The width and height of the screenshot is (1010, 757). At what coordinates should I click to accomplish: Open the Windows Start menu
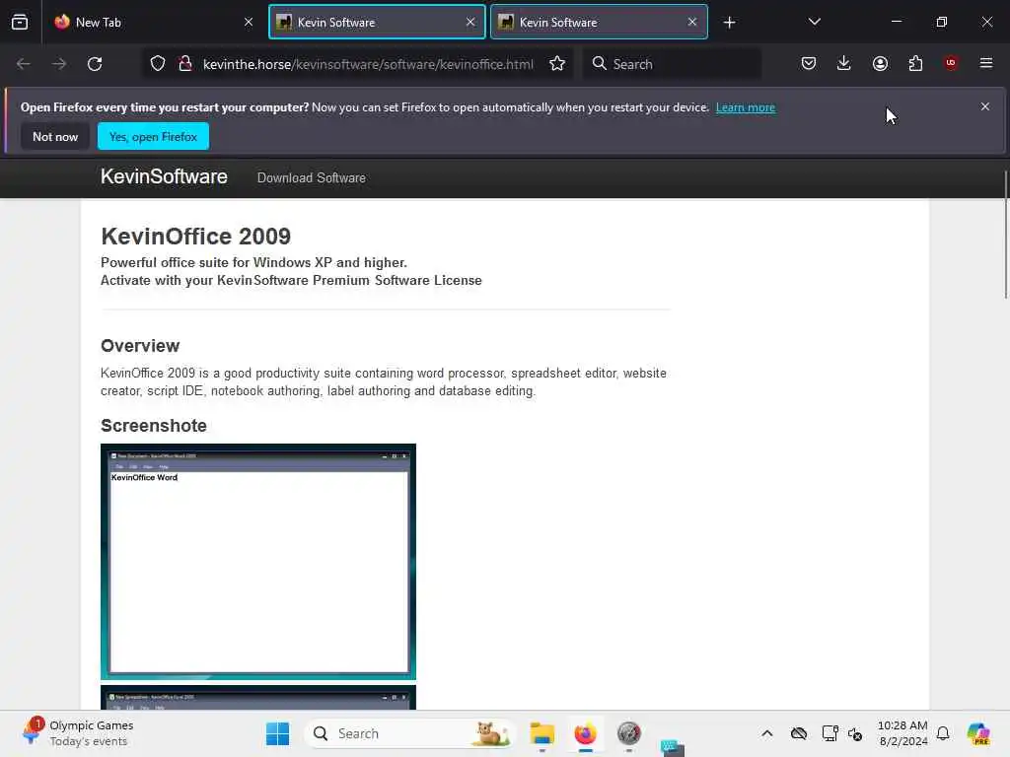pyautogui.click(x=277, y=733)
